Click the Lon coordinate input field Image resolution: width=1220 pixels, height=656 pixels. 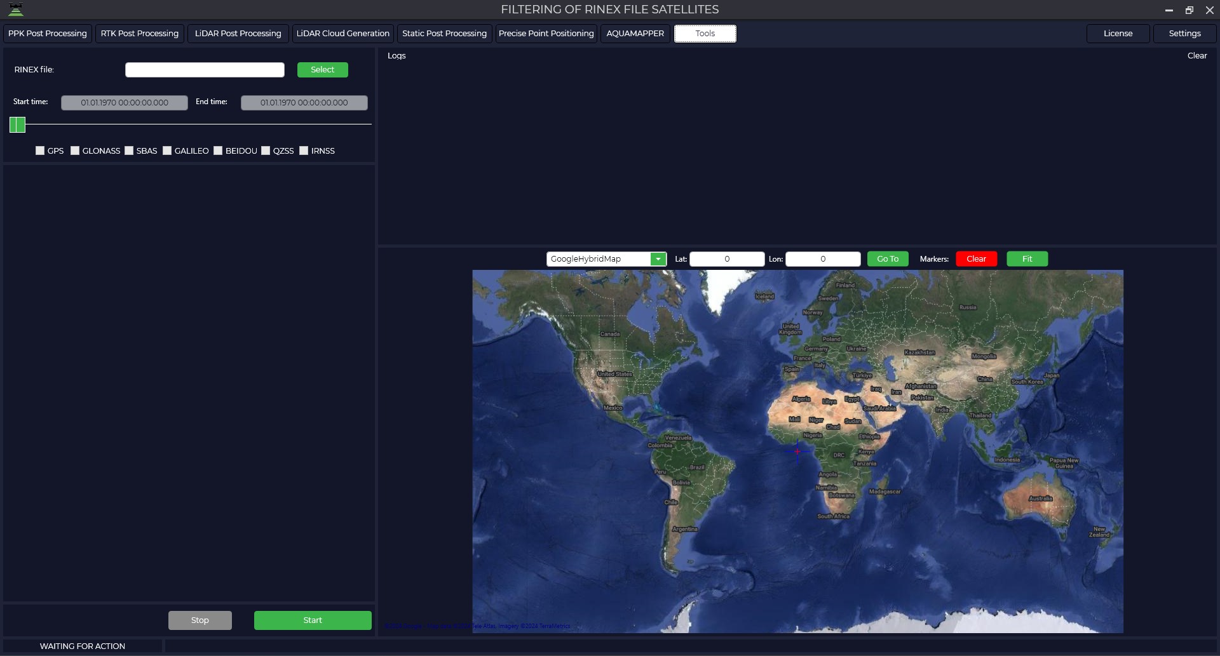click(x=823, y=259)
